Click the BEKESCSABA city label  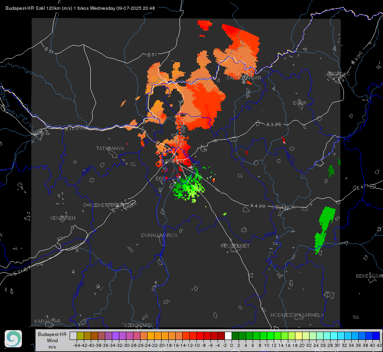tap(369, 276)
